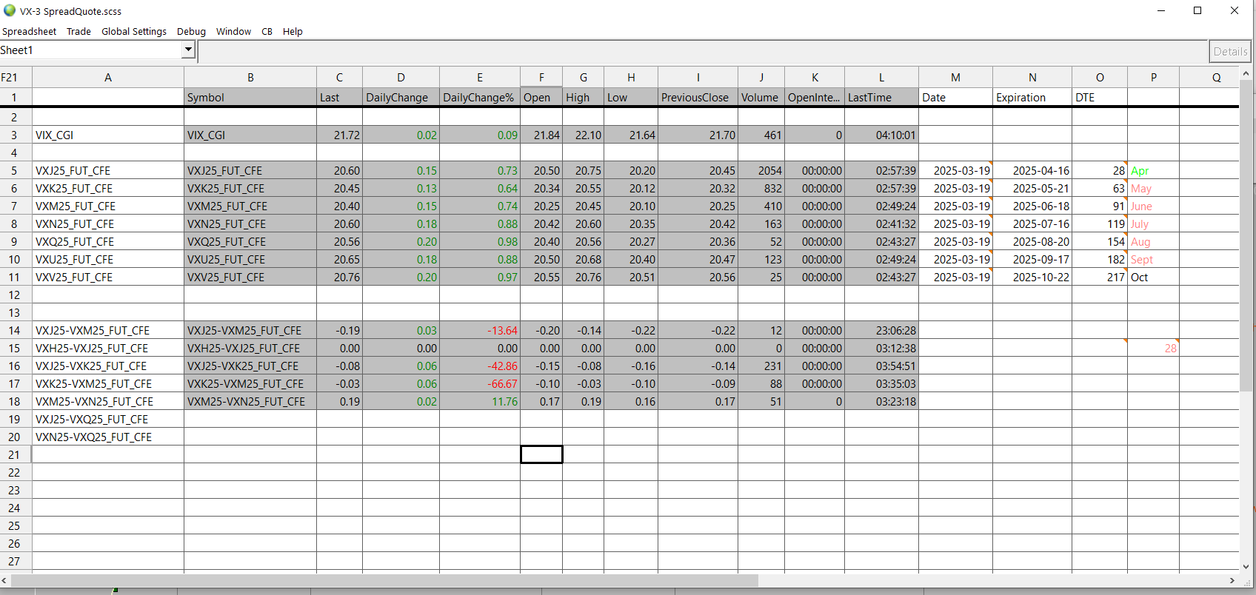The height and width of the screenshot is (595, 1256).
Task: Click the 2025-10-22 expiration cell
Action: pos(1032,277)
